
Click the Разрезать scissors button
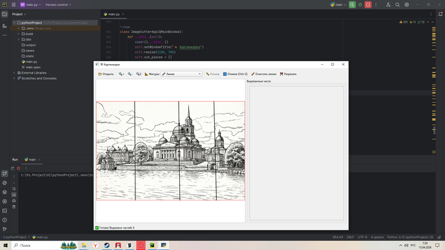pos(288,74)
